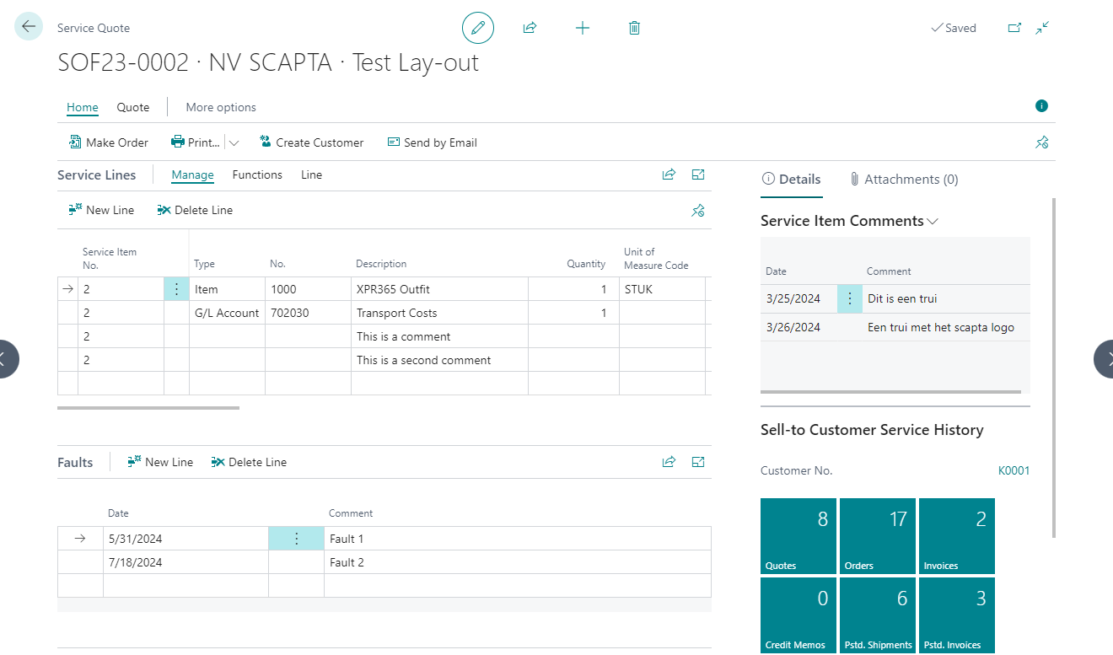Switch to the Quote tab
This screenshot has width=1113, height=655.
click(x=133, y=107)
